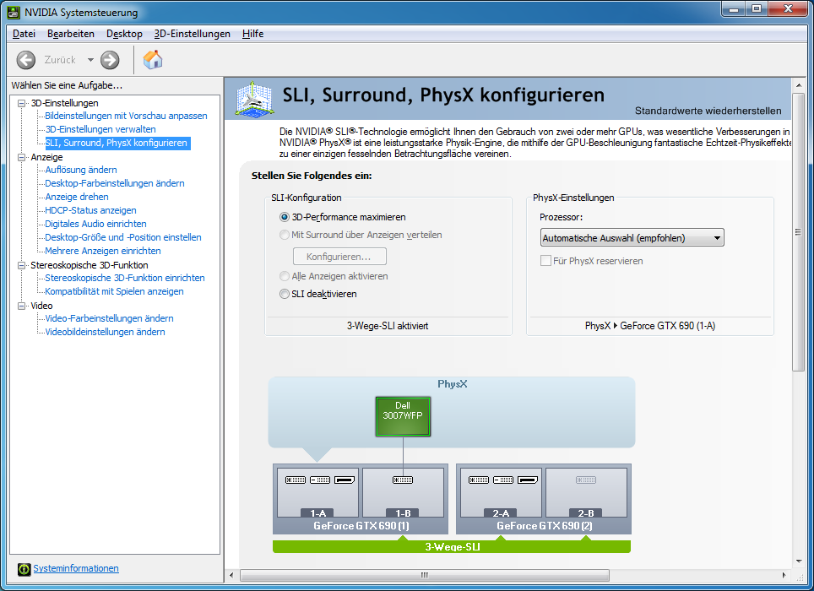
Task: Click the Forward arrow button in toolbar
Action: pyautogui.click(x=110, y=60)
